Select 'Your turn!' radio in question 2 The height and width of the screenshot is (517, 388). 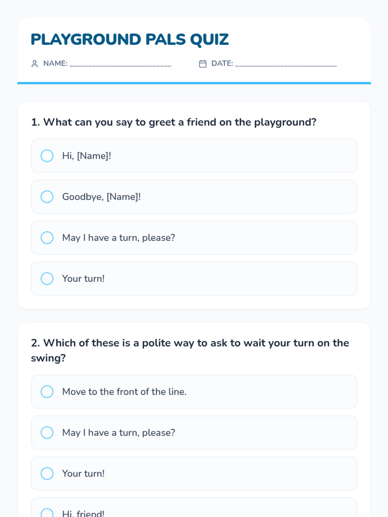(47, 473)
